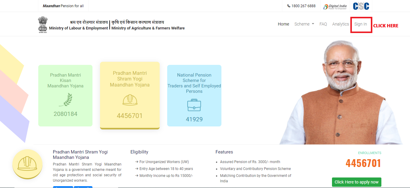Viewport: 410px width, 188px height.
Task: Open the National Pension Scheme for Traders title
Action: [194, 83]
